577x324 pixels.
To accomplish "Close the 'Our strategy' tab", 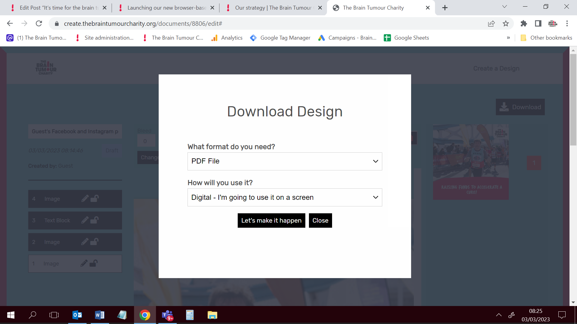I will pyautogui.click(x=320, y=8).
